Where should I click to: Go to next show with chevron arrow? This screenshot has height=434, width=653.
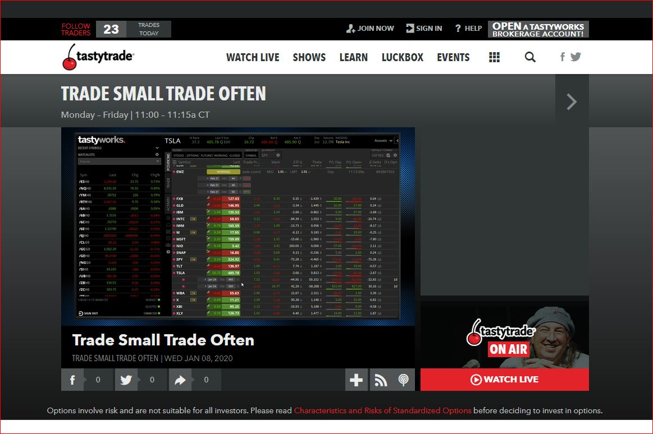pos(572,101)
